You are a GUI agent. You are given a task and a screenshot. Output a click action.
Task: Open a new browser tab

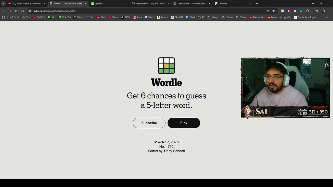[x=257, y=4]
